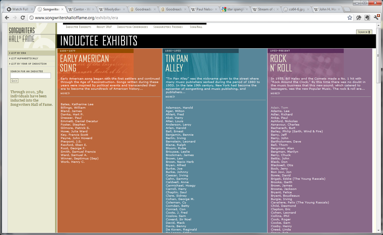Screen dimensions: 383x235
Task: Click the Search for an Inductee text field
Action: click(x=31, y=76)
